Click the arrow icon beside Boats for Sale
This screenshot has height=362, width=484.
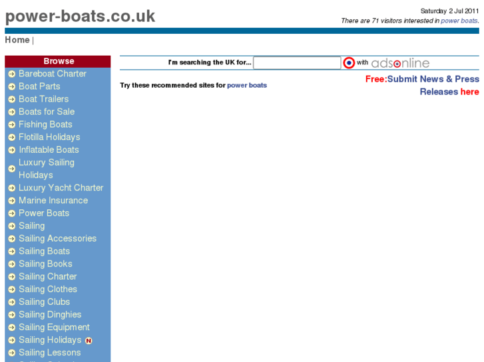[12, 112]
